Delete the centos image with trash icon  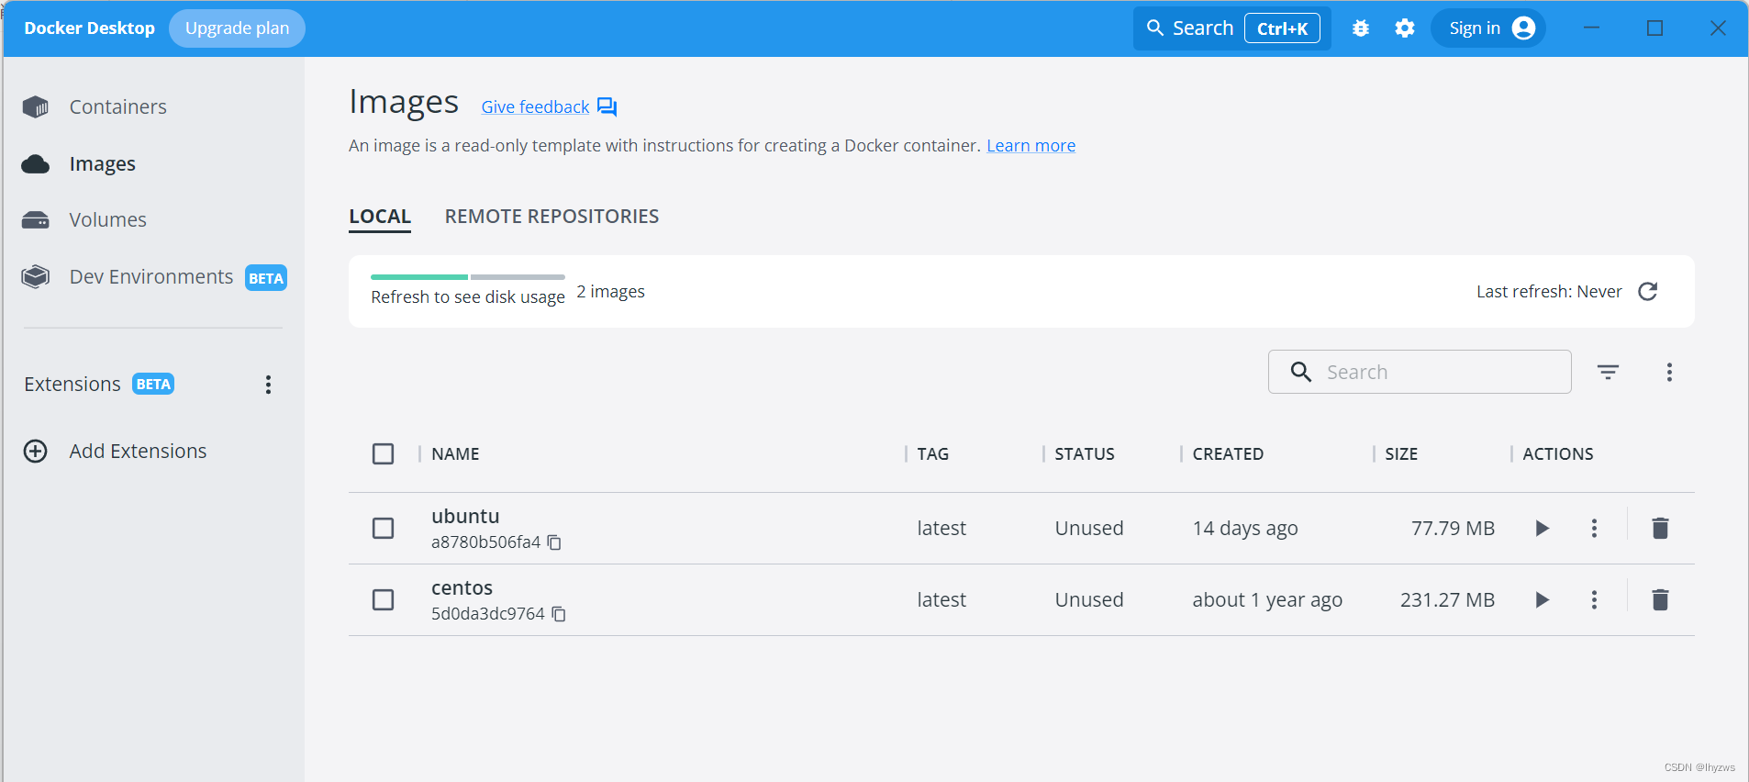click(1660, 600)
